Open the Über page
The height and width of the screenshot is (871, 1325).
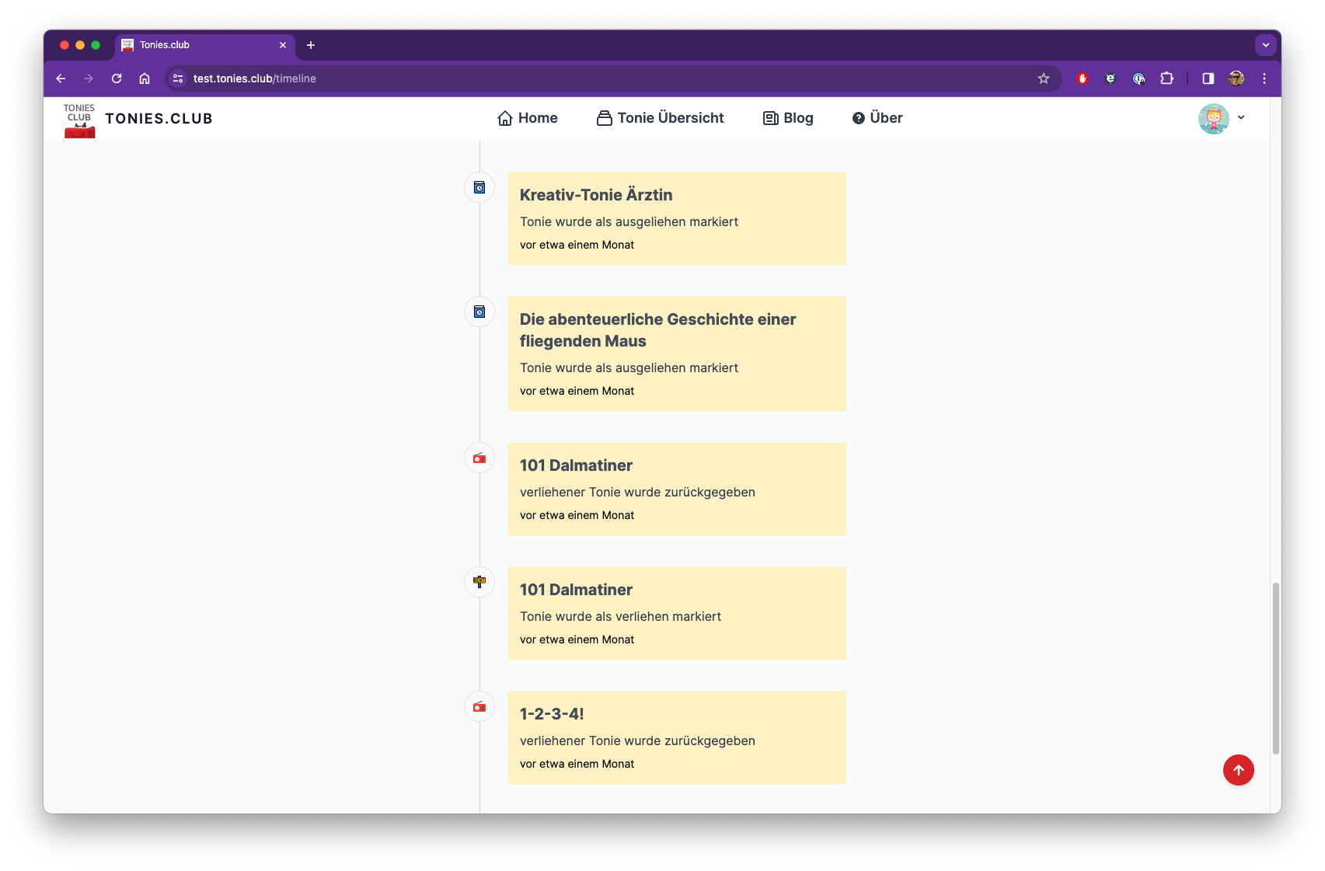coord(877,118)
